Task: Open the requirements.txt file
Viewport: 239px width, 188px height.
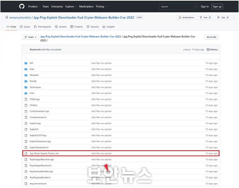Action: click(38, 184)
